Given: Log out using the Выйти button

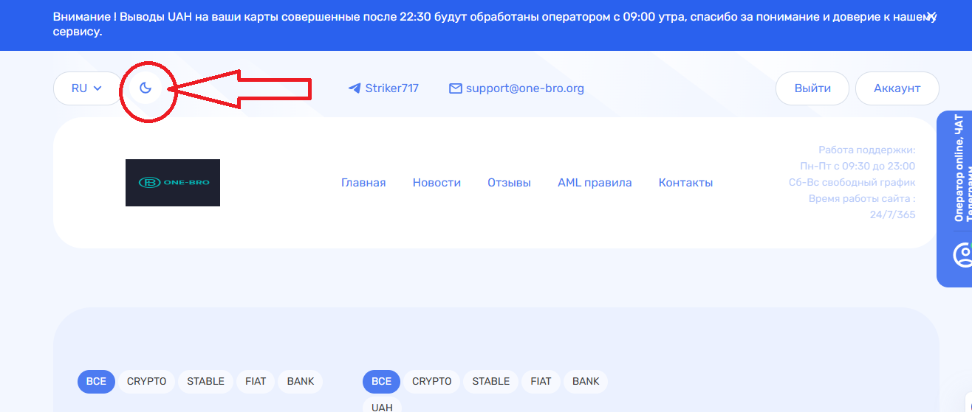Looking at the screenshot, I should pyautogui.click(x=812, y=88).
